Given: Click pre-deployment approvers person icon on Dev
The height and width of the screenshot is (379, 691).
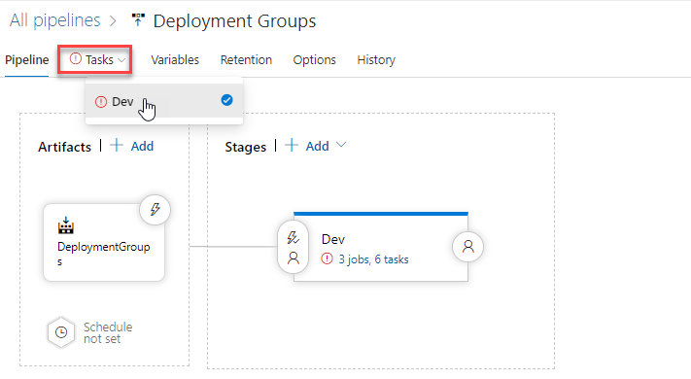Looking at the screenshot, I should click(x=294, y=258).
